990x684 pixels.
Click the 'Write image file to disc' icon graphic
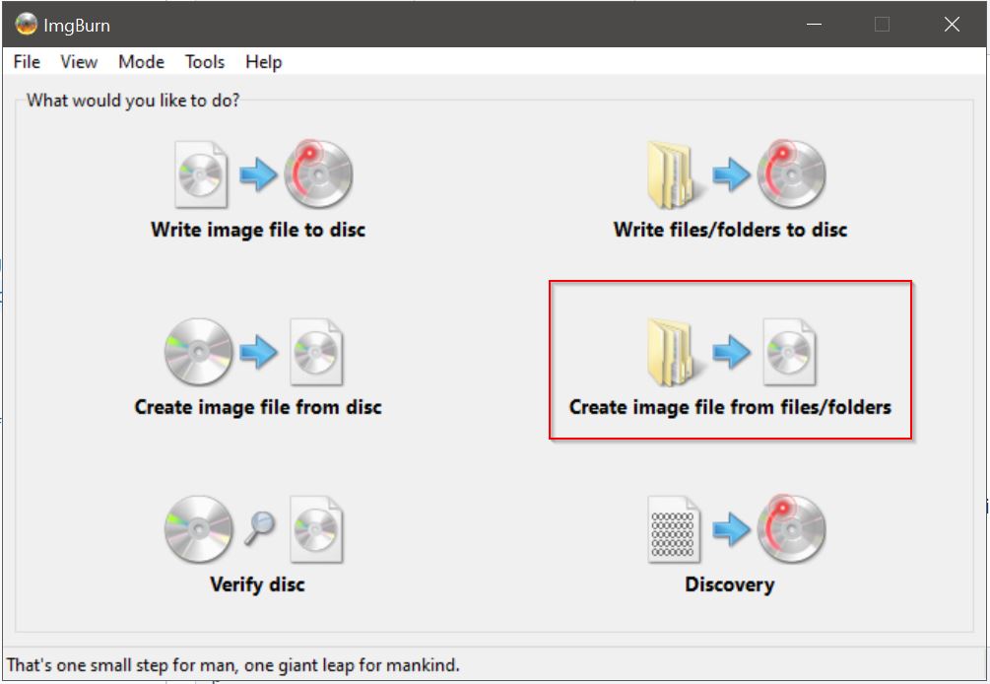[x=263, y=173]
